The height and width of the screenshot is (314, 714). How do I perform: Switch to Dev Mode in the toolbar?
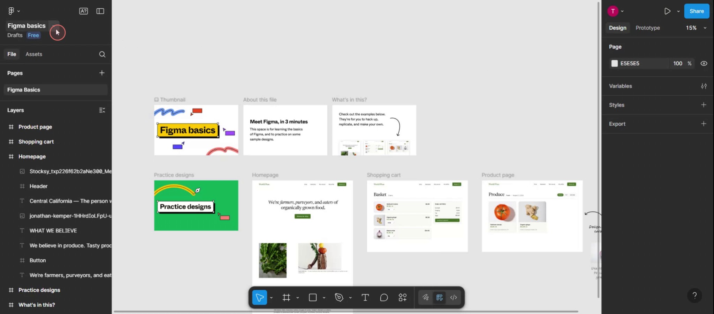point(453,297)
